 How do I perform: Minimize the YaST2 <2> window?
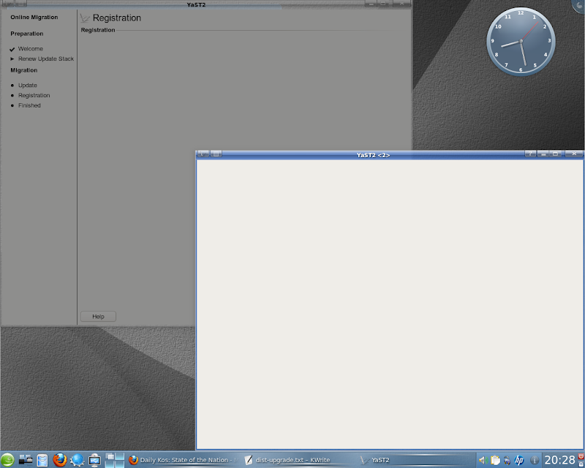(543, 154)
